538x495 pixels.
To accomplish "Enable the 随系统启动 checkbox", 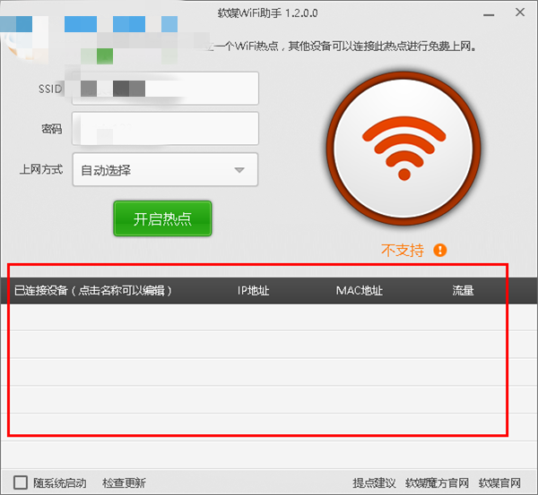I will pos(21,482).
